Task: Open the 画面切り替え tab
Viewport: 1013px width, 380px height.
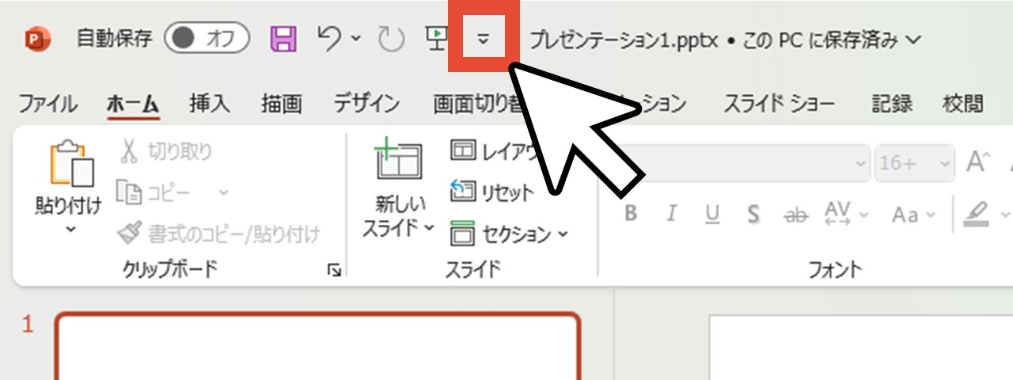Action: tap(477, 103)
